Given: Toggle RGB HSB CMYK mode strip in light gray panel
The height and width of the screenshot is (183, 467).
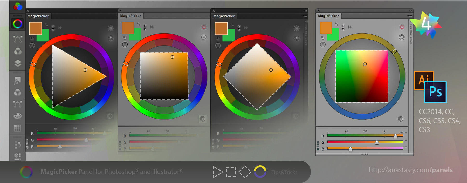Looking at the screenshot, I should click(411, 34).
